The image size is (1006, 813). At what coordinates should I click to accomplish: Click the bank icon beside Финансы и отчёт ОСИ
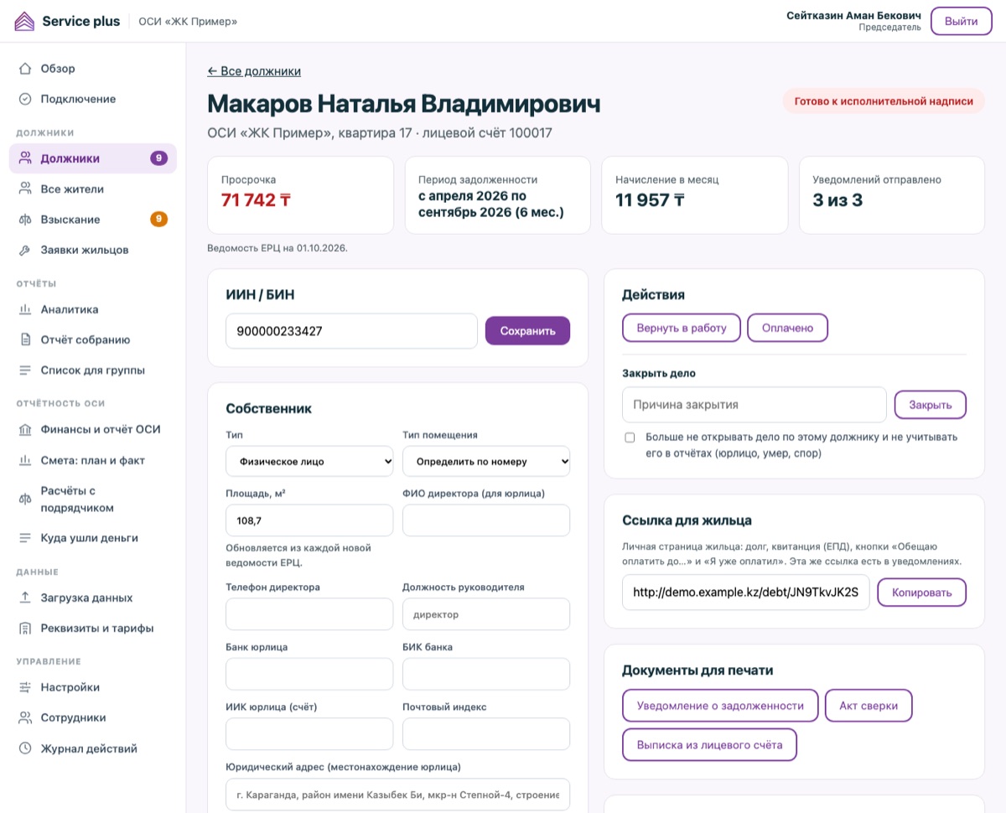[25, 430]
